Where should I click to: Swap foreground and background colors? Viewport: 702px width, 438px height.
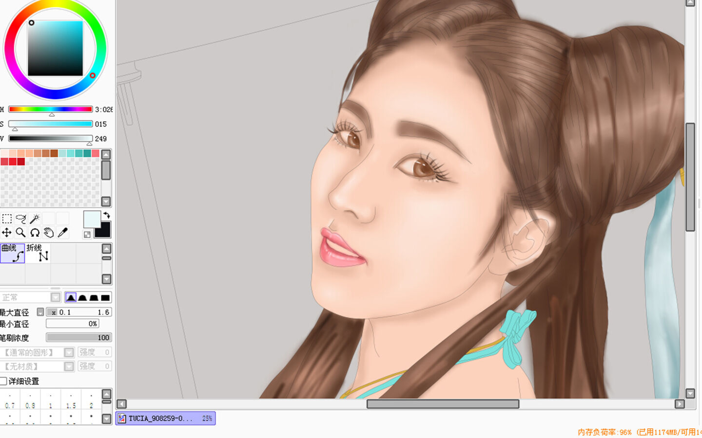[x=106, y=215]
